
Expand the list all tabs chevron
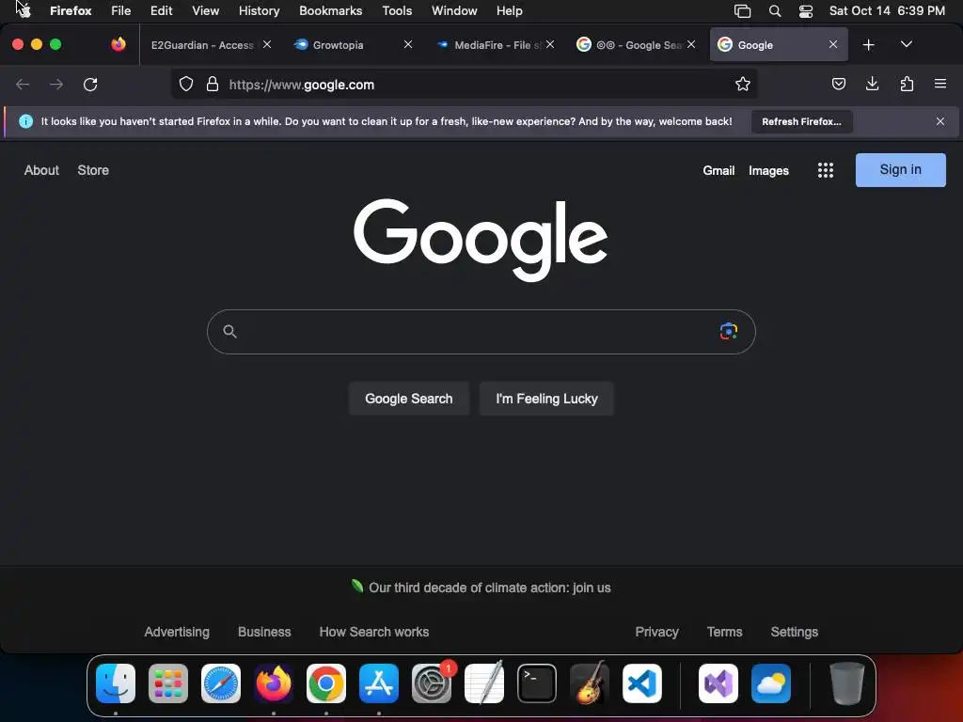click(906, 44)
